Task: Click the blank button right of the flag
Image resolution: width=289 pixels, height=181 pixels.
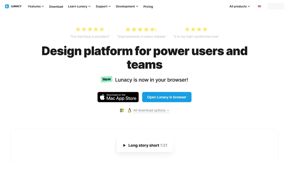Action: tap(276, 6)
